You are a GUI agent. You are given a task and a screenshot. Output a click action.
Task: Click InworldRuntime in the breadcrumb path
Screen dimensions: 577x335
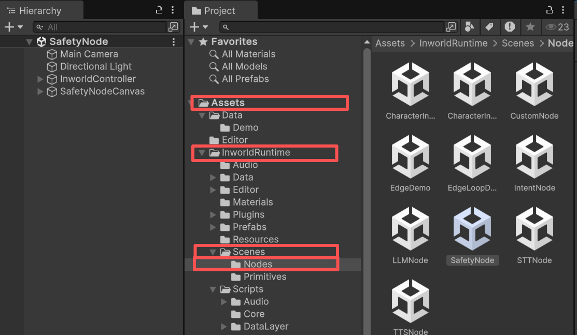tap(453, 43)
